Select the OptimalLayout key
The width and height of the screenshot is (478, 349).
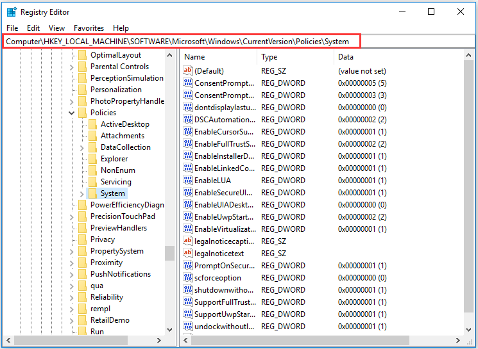pos(115,55)
